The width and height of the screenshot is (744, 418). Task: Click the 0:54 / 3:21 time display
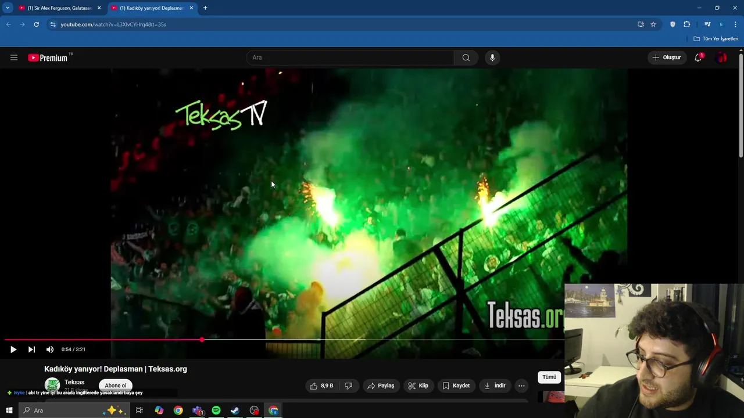pyautogui.click(x=73, y=349)
